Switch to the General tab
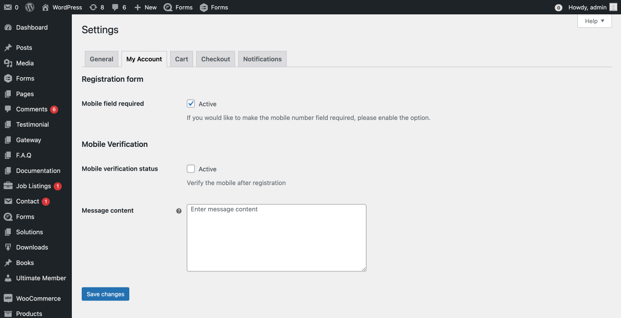Screen dimensions: 621x318 pos(101,59)
